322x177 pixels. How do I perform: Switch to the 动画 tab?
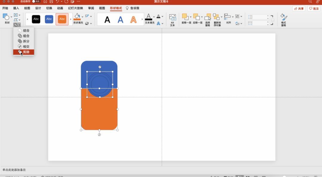pos(60,8)
